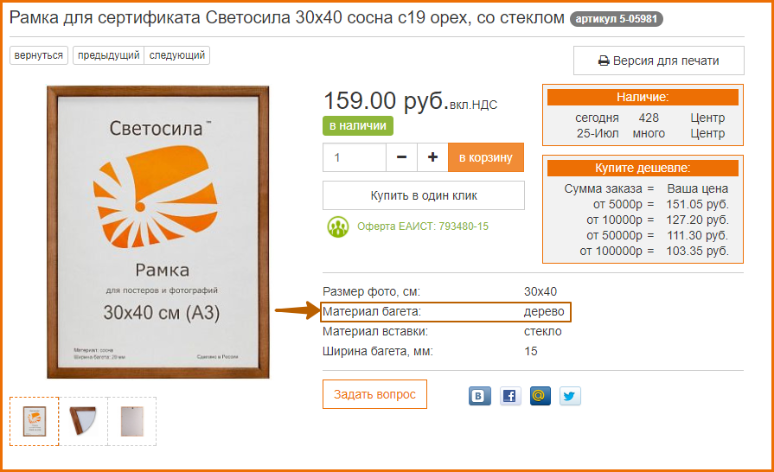This screenshot has width=774, height=472.
Task: Open Оферта ЕАИСТ: 793480-15 link
Action: click(423, 226)
